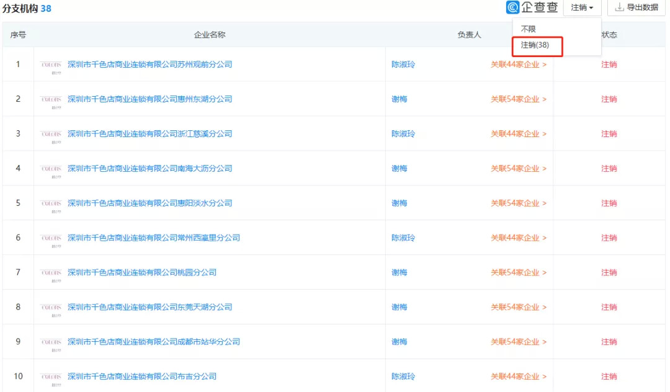Click the 注销 status in row 1
Screen dimensions: 670x392
pyautogui.click(x=609, y=65)
